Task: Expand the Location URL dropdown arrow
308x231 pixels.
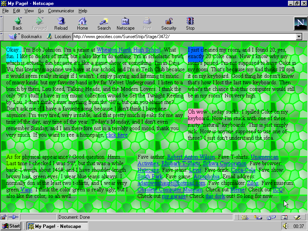Action: coord(299,37)
